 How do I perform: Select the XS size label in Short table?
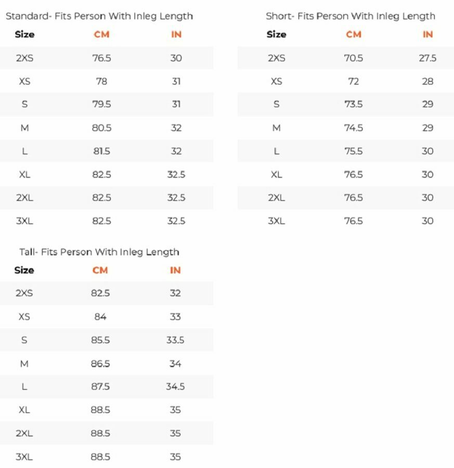(276, 82)
